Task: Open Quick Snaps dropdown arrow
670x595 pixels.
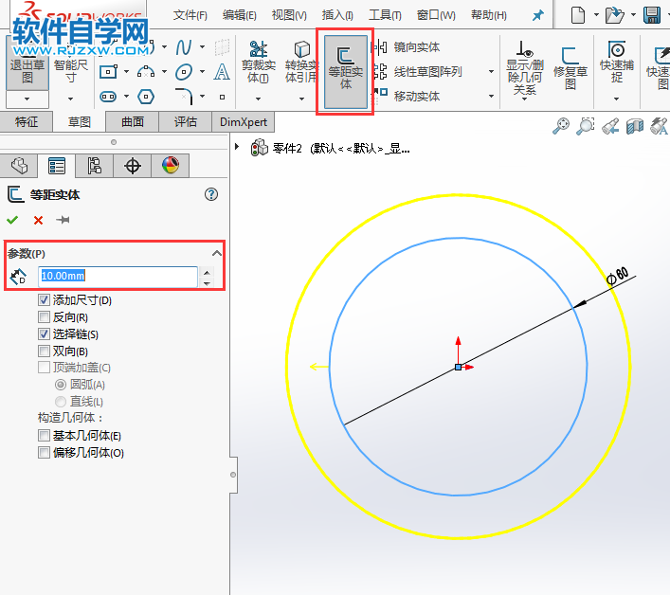Action: [x=616, y=99]
